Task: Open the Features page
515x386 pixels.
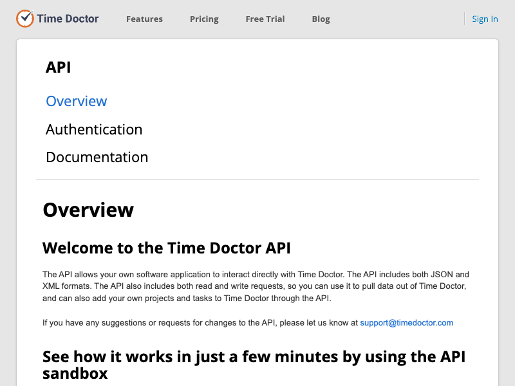Action: click(144, 19)
